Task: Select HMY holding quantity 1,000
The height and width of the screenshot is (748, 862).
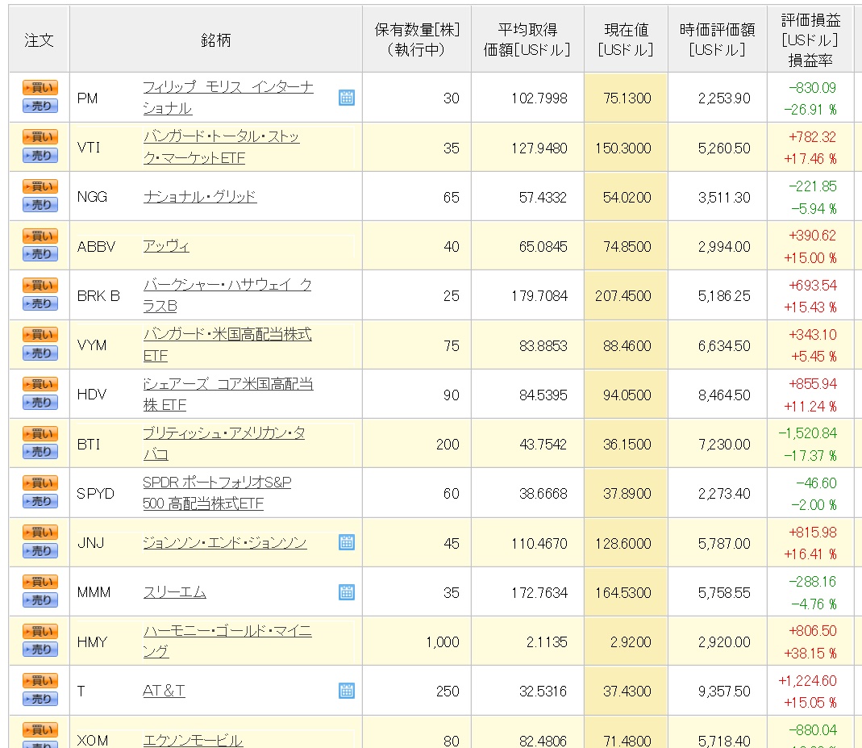Action: click(442, 641)
